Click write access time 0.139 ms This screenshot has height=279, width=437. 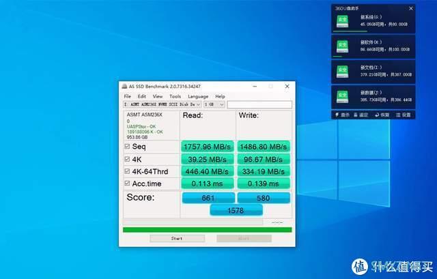[x=264, y=183]
